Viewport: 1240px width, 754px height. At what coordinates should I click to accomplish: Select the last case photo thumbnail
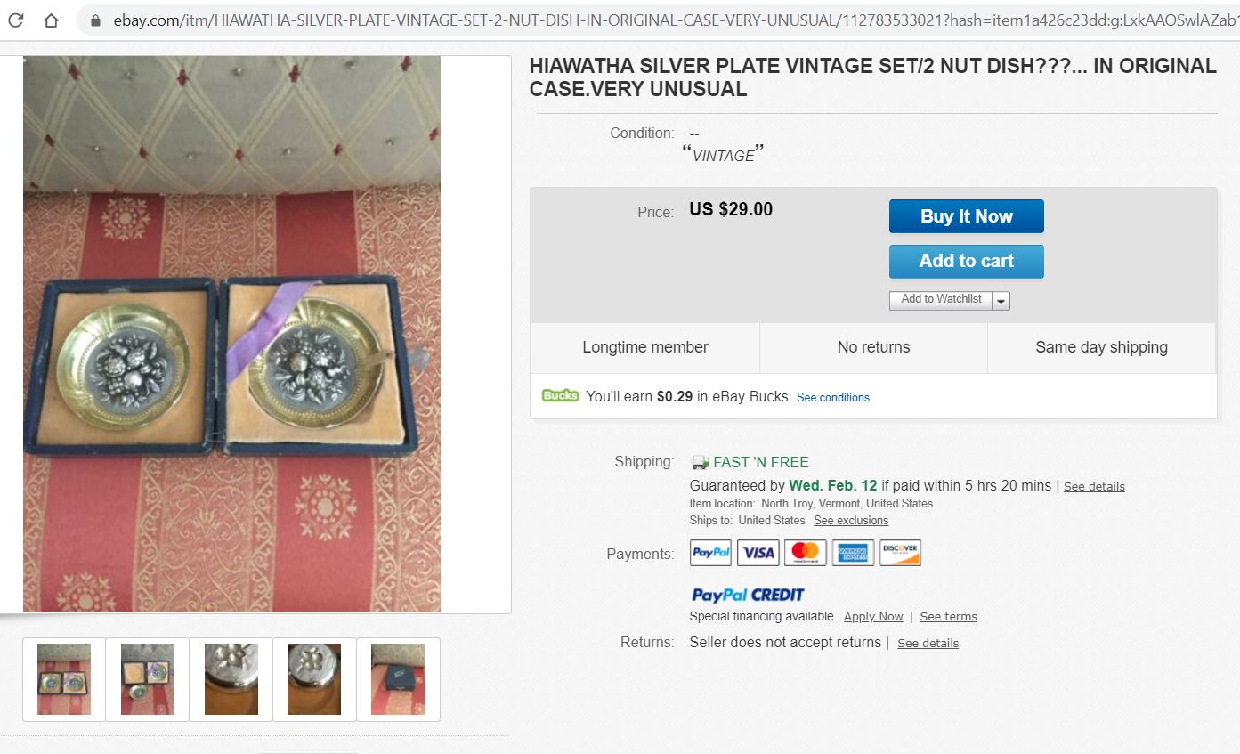[398, 678]
